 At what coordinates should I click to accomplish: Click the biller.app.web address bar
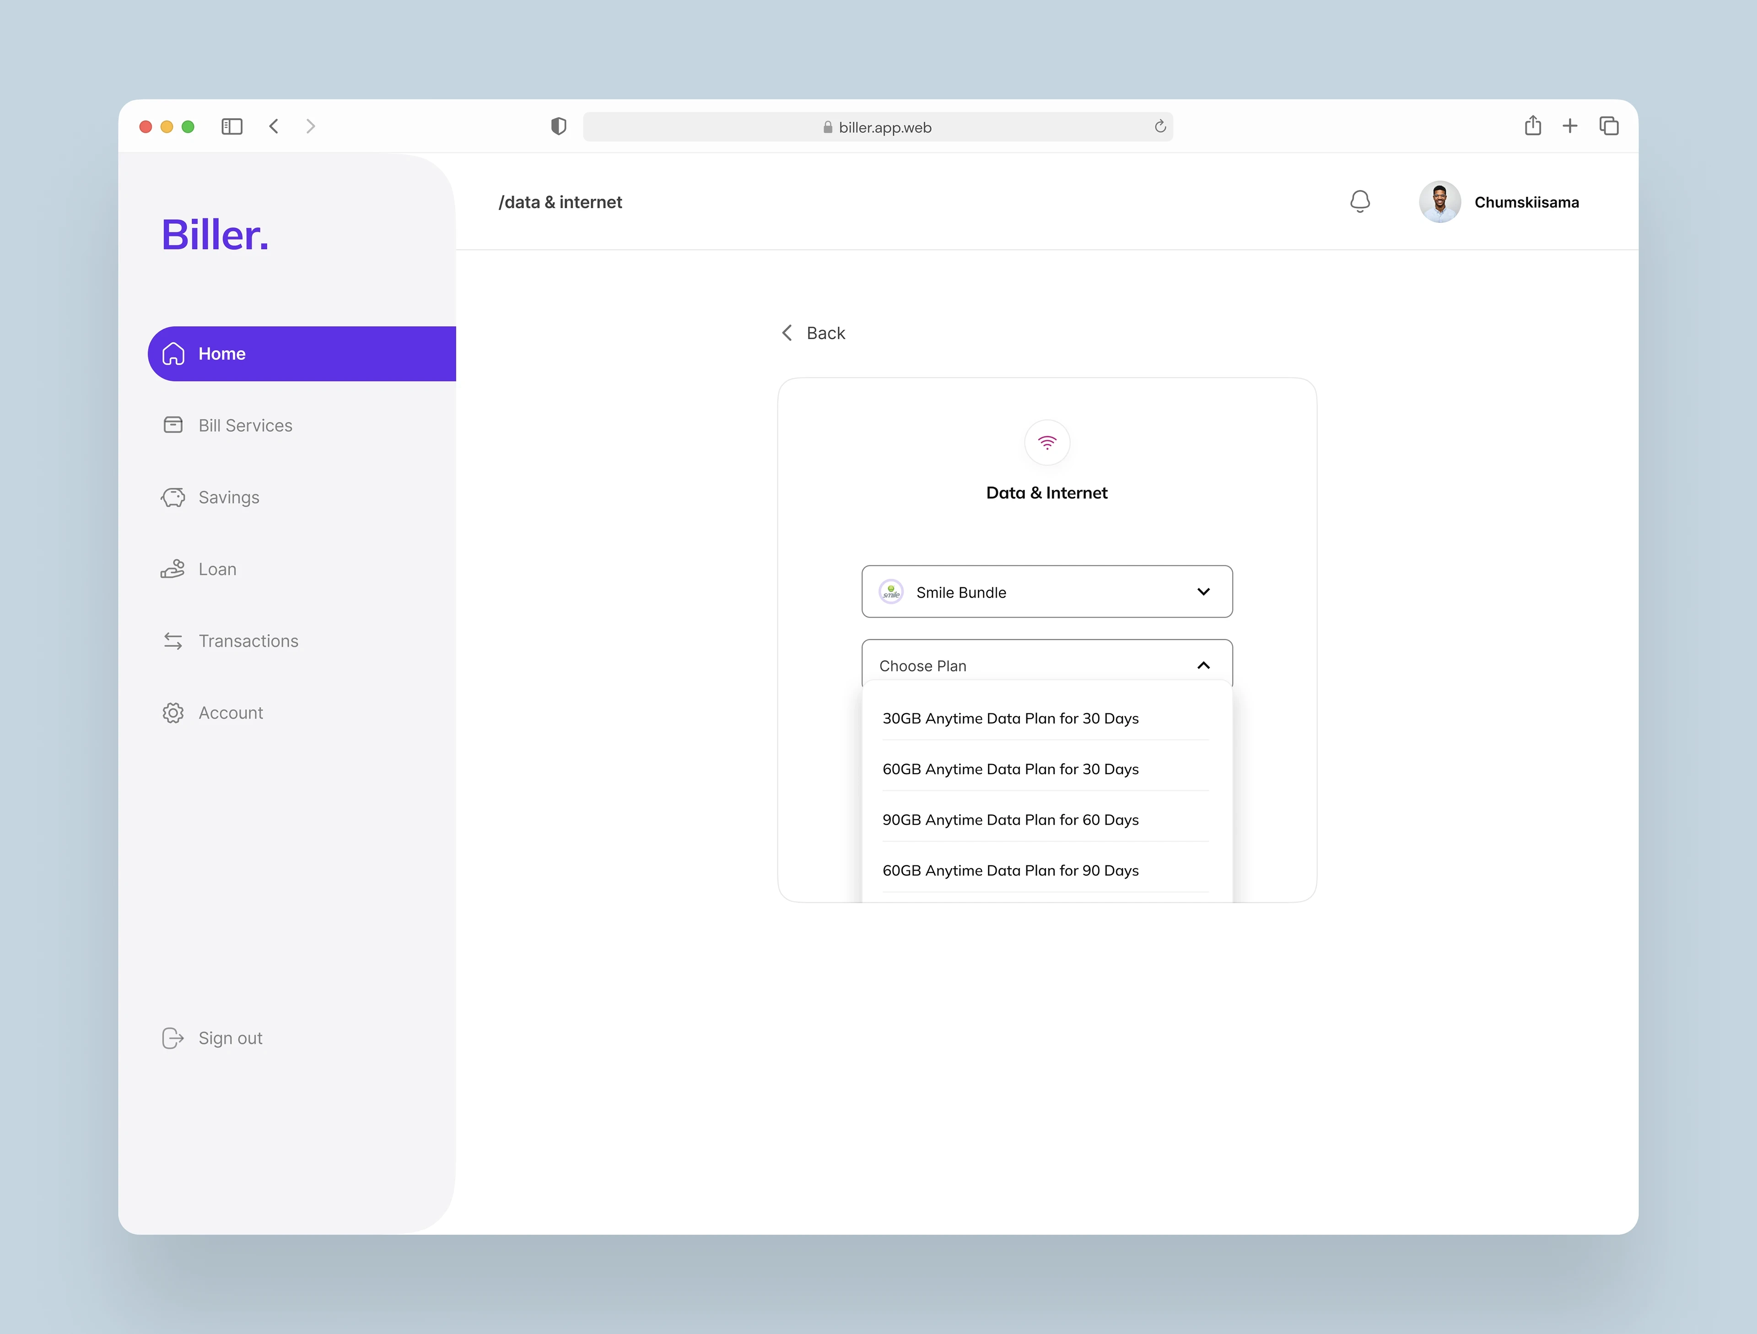[877, 127]
